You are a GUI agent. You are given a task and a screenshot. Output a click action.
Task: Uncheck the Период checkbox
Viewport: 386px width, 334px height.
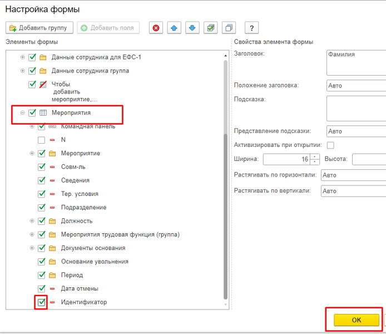pyautogui.click(x=41, y=275)
